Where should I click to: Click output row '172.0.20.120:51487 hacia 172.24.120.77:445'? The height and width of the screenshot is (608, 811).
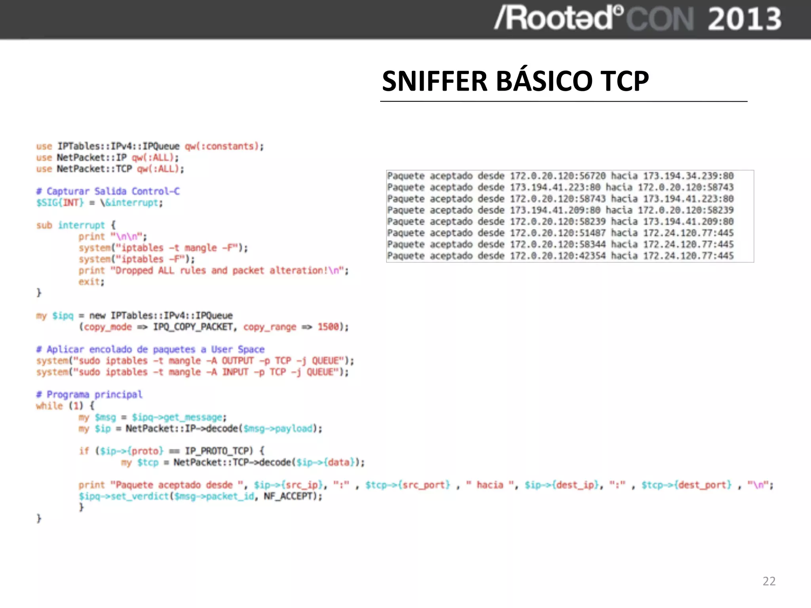point(560,233)
